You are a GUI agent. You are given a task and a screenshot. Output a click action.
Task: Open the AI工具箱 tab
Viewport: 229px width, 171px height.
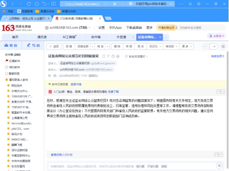click(x=69, y=37)
